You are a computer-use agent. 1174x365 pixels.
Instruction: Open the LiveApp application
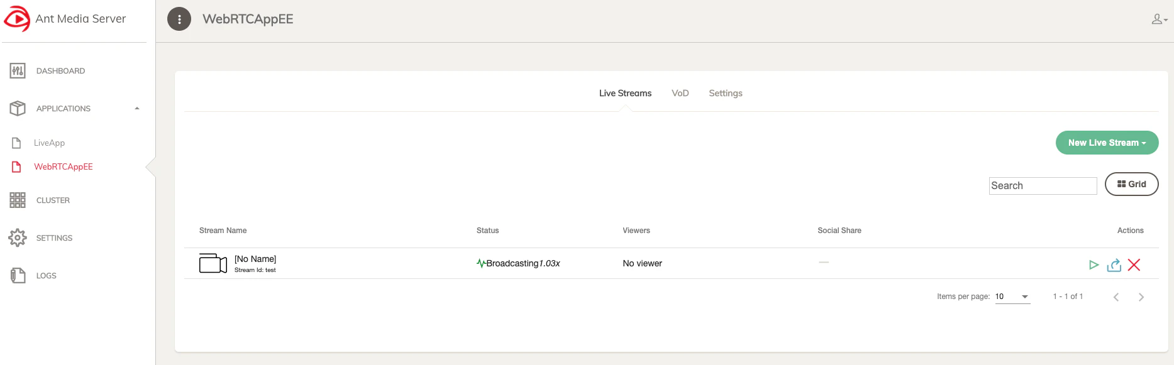click(49, 143)
